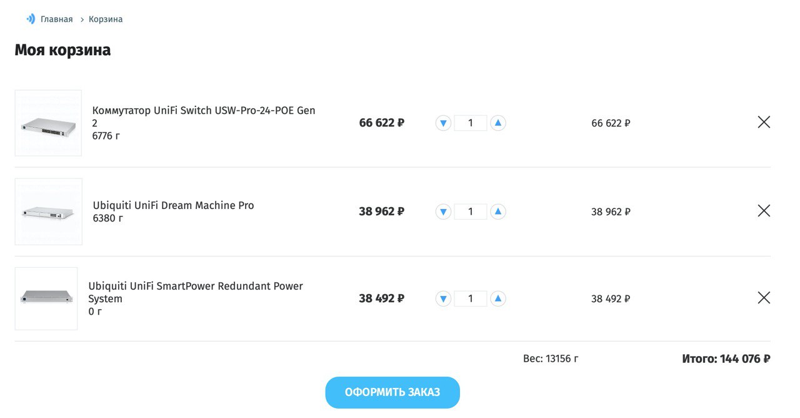Remove SmartPower Redundant Power System from cart
This screenshot has width=800, height=418.
[764, 298]
